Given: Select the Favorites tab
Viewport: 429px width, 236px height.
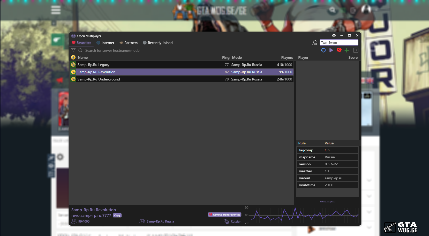Looking at the screenshot, I should click(81, 43).
